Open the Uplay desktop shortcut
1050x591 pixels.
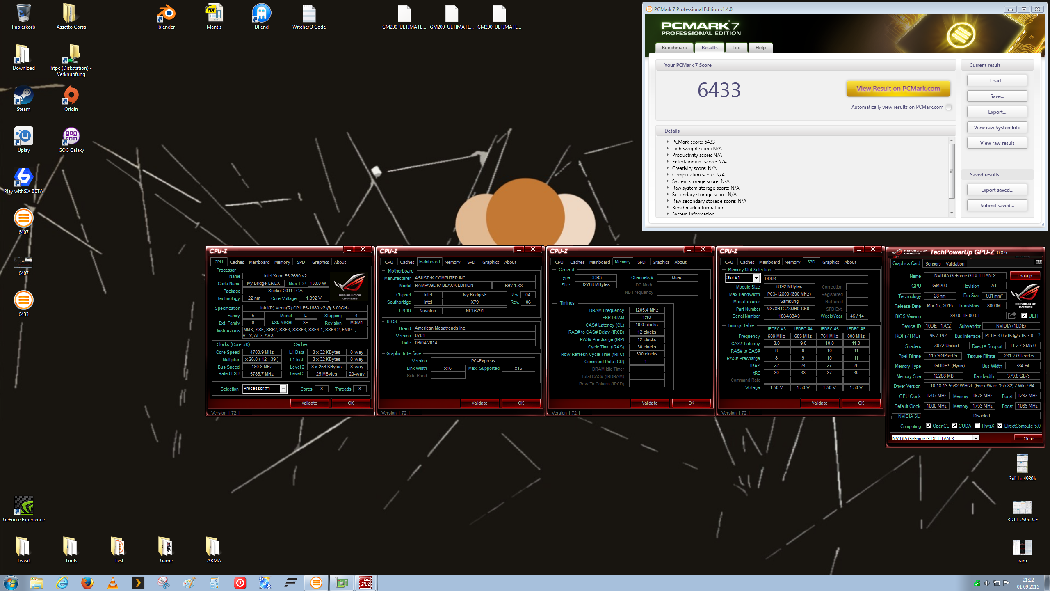[23, 140]
